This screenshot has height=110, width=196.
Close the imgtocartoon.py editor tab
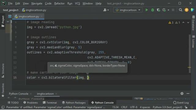42,16
